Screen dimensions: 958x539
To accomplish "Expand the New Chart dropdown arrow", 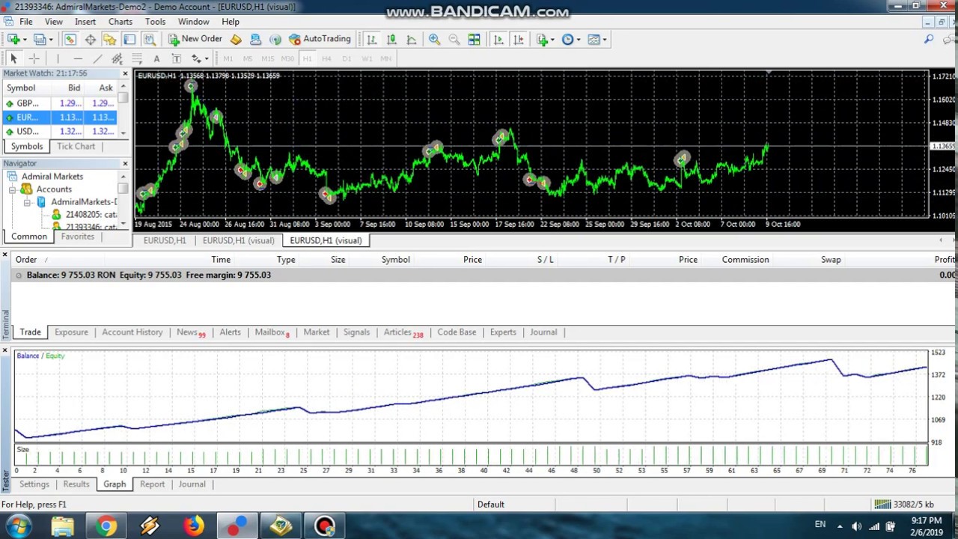I will [x=24, y=40].
